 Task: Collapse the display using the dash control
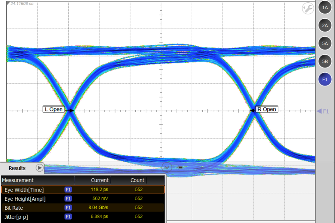coord(180,168)
